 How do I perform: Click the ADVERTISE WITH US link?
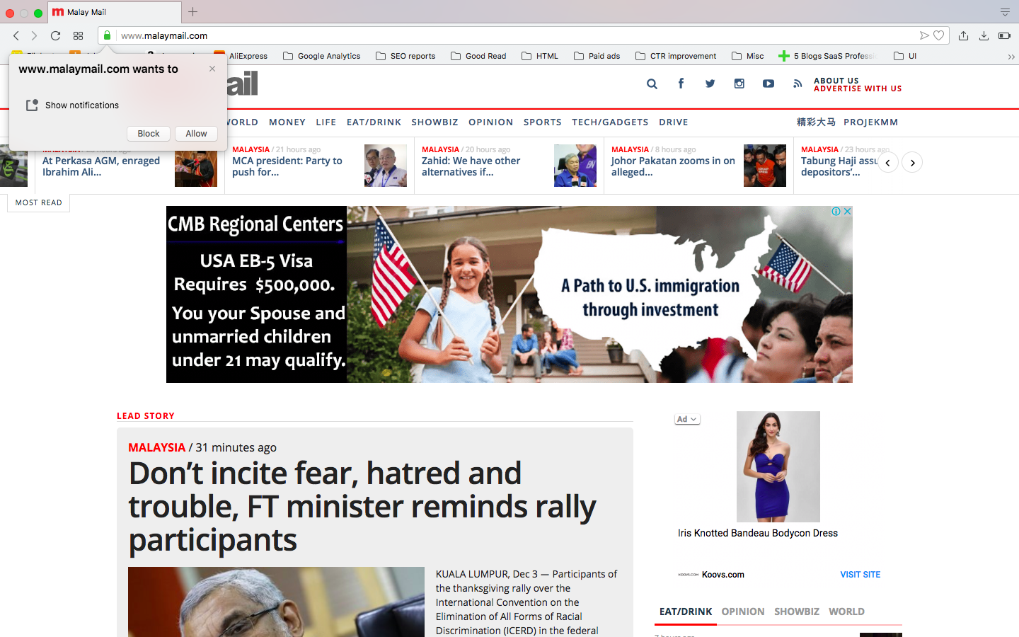click(x=858, y=88)
